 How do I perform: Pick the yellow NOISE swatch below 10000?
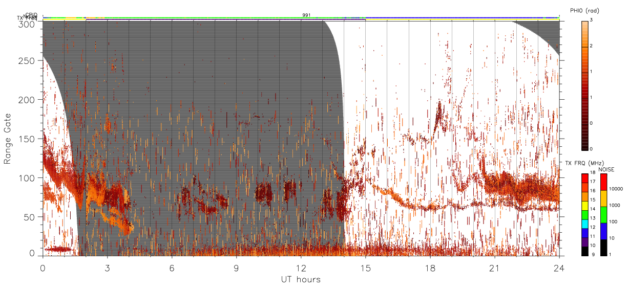[x=604, y=198]
